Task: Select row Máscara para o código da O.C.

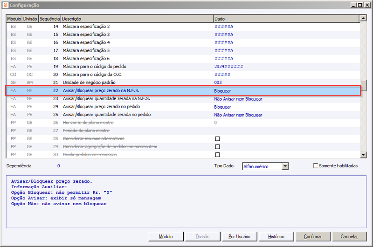Action: click(183, 75)
